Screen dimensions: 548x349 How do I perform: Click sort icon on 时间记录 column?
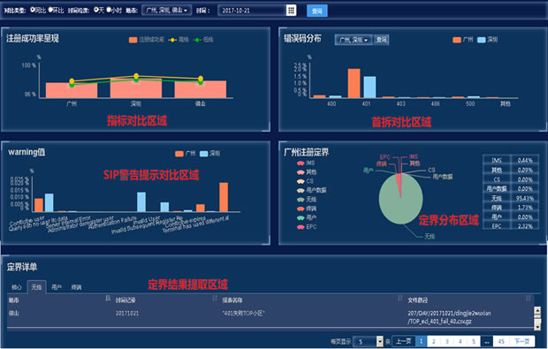(x=215, y=299)
